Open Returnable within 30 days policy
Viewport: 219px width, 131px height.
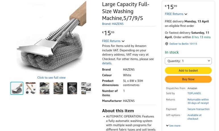coord(198,101)
